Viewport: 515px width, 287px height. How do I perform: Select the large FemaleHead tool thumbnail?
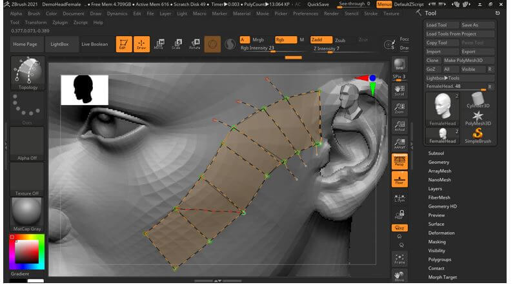443,110
